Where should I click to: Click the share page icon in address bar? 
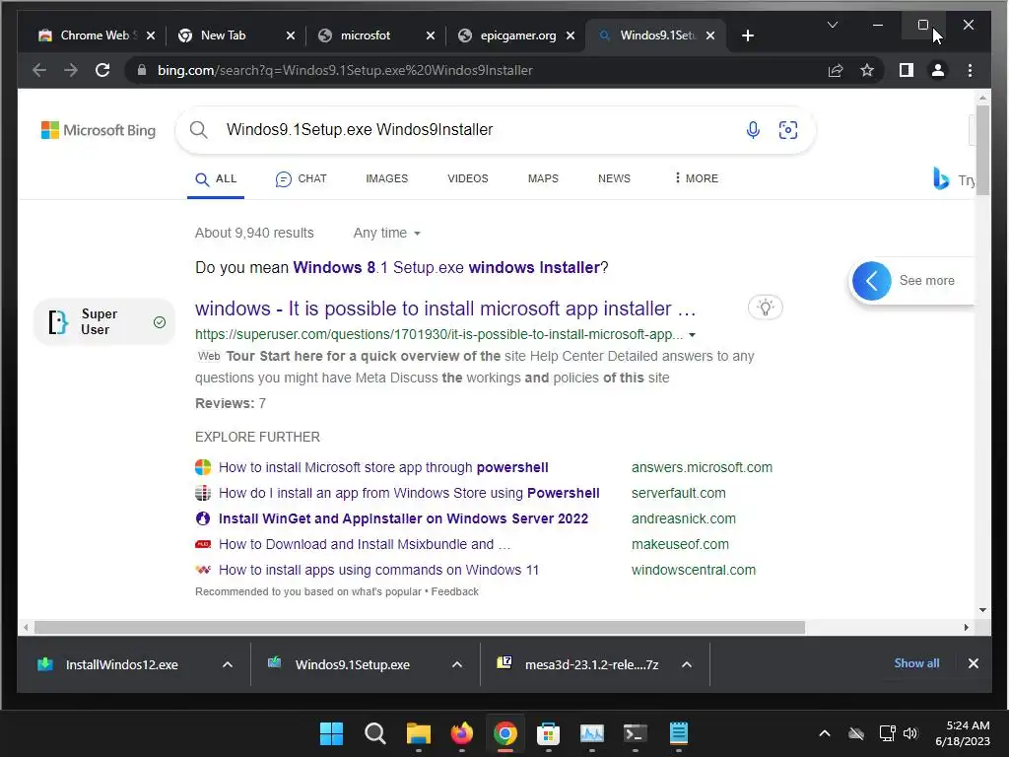pyautogui.click(x=836, y=70)
